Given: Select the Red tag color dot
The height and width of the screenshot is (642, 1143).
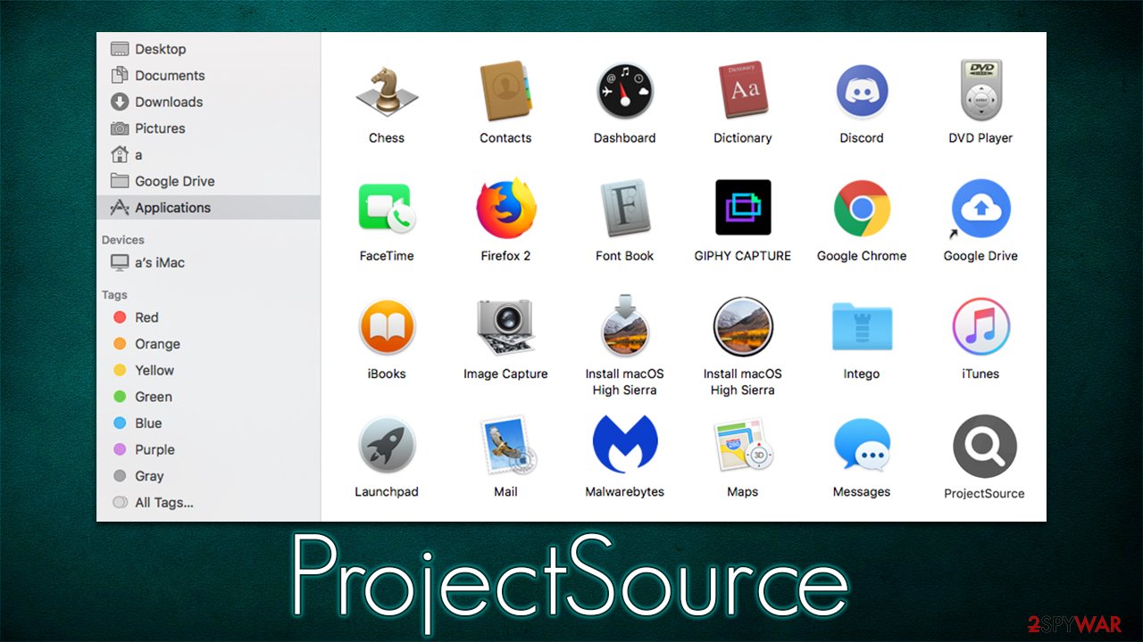Looking at the screenshot, I should click(x=121, y=317).
